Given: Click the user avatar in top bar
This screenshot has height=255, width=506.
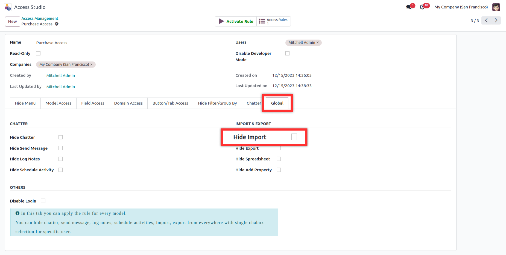Looking at the screenshot, I should click(x=496, y=7).
